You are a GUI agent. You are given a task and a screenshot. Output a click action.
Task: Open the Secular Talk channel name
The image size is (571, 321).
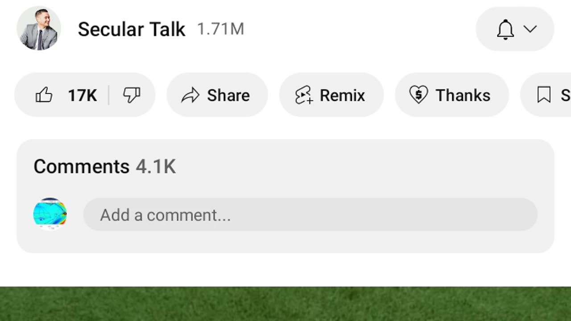pos(131,29)
